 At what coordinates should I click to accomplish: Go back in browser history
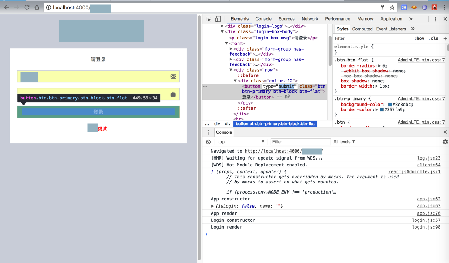coord(7,7)
